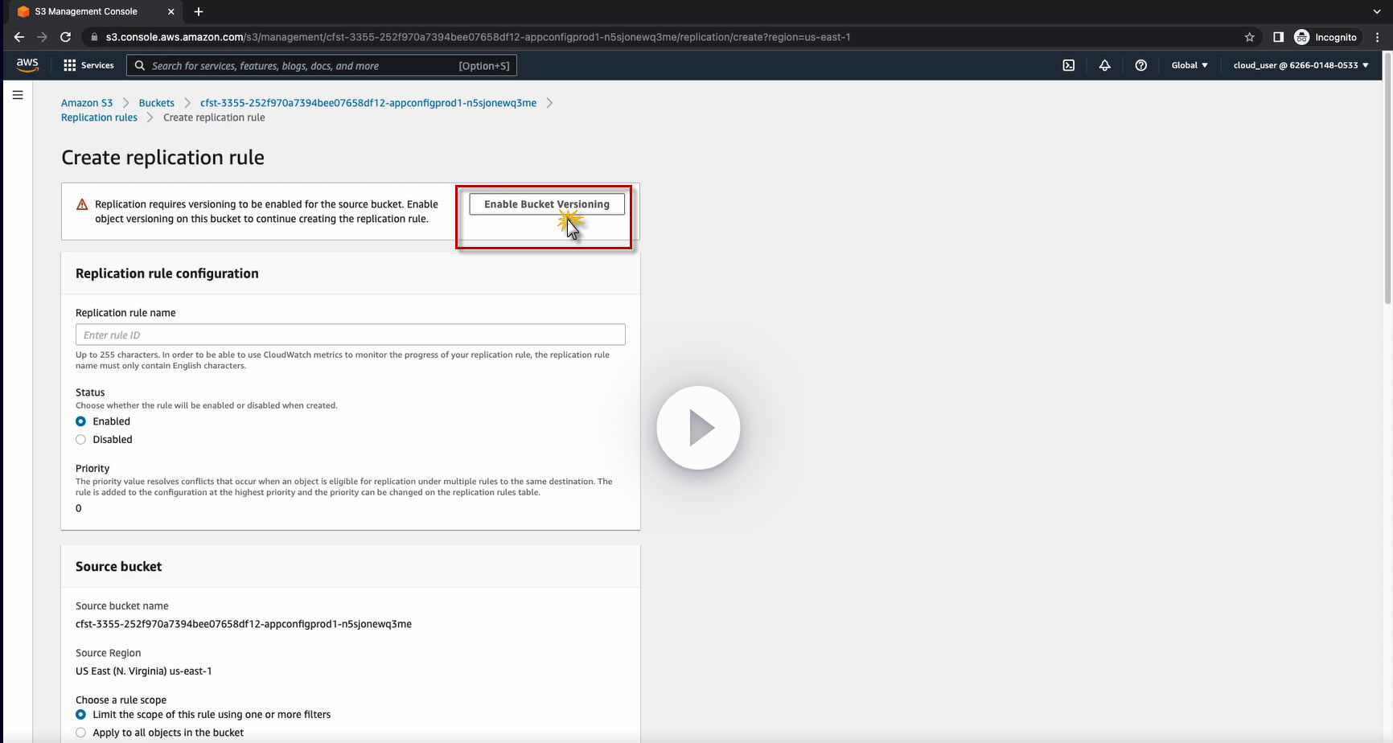Click the 'Create replication rule' page heading

162,158
